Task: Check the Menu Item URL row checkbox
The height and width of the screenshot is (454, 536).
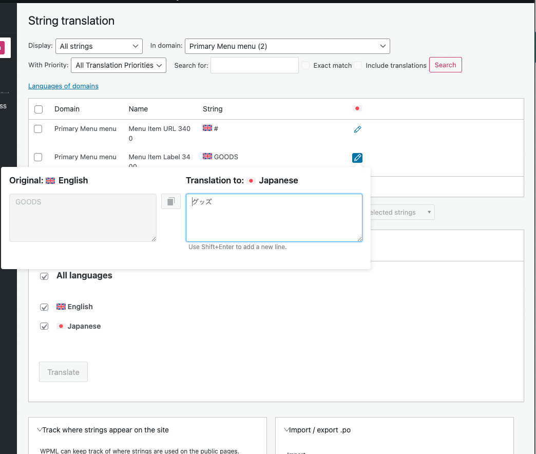Action: (38, 129)
